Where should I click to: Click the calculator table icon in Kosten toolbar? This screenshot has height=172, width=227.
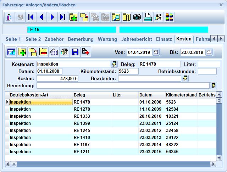pyautogui.click(x=54, y=52)
